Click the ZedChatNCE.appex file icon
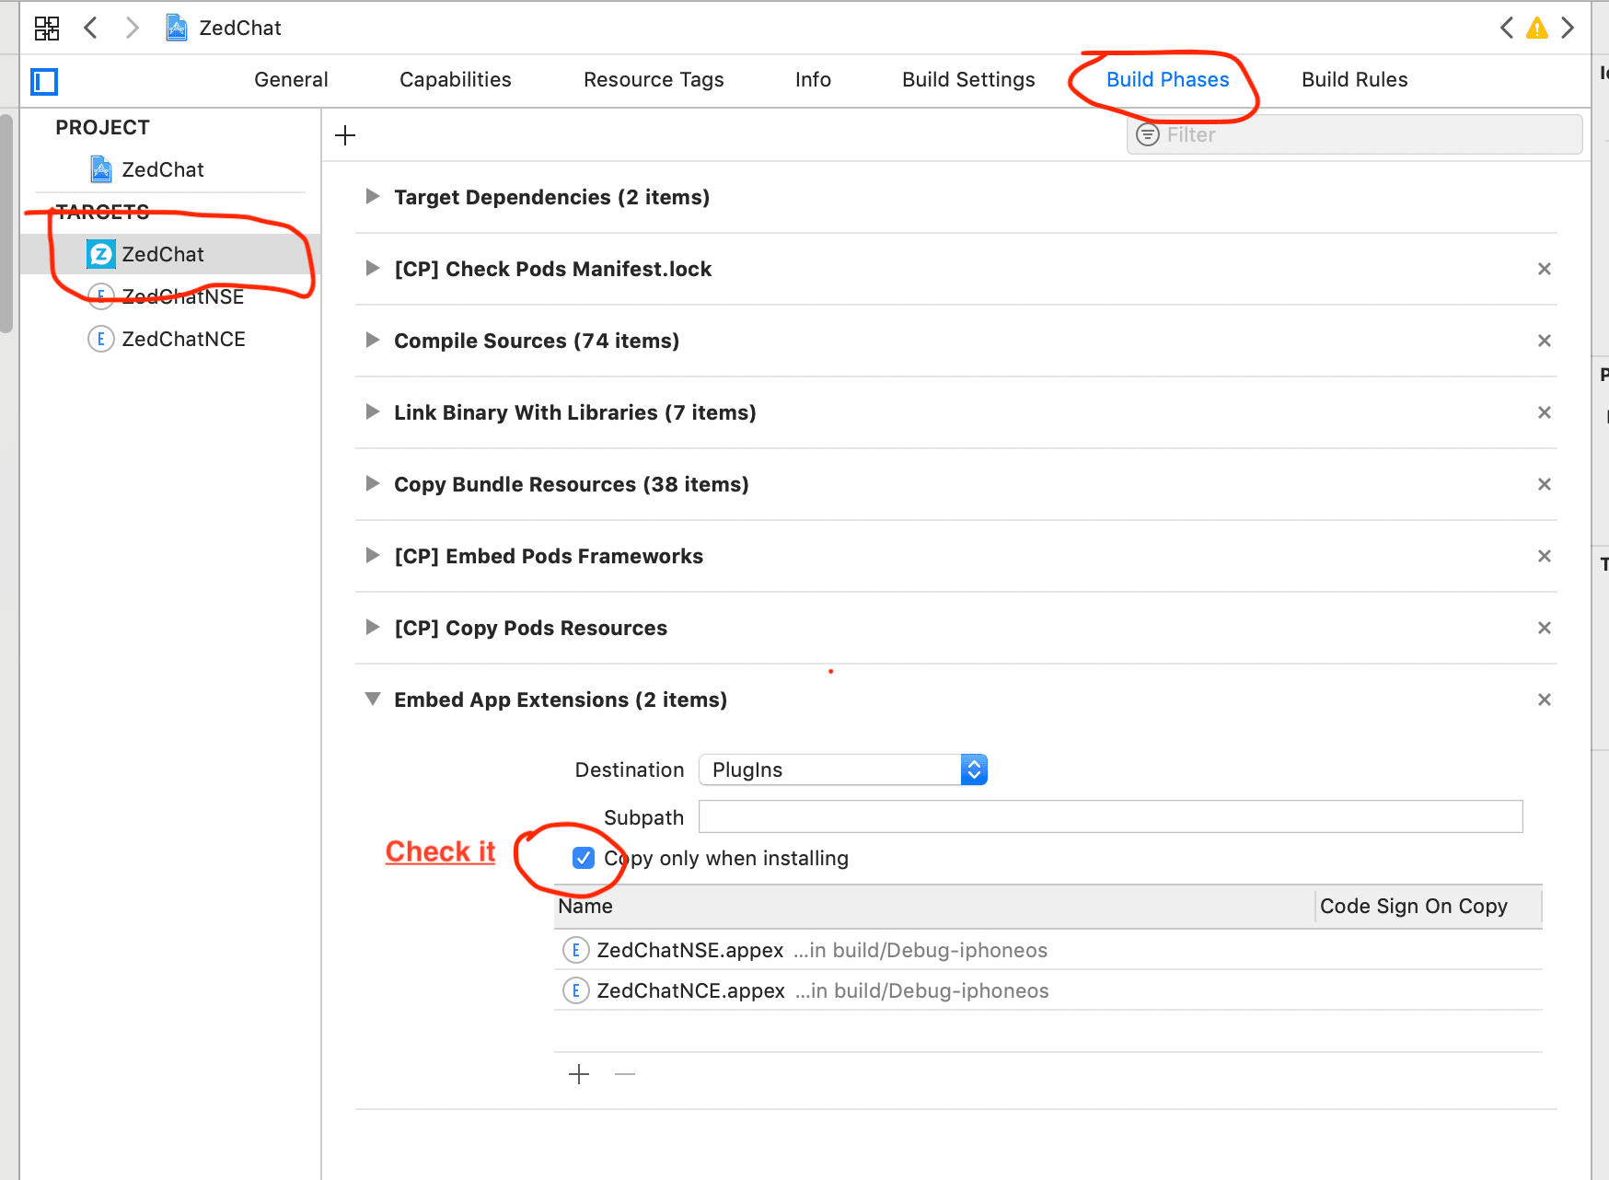1609x1180 pixels. pos(576,990)
